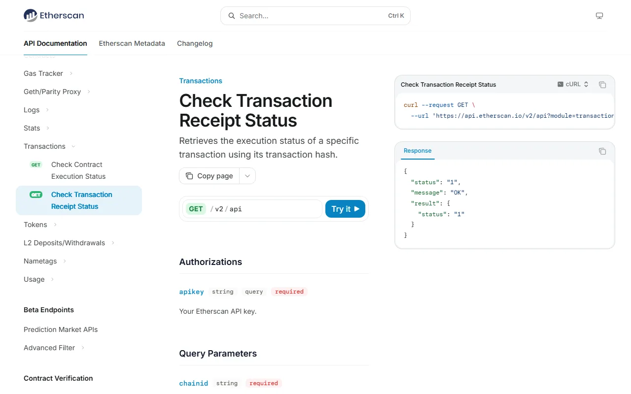This screenshot has width=631, height=394.
Task: Click the curl --request GET code line
Action: pos(439,105)
